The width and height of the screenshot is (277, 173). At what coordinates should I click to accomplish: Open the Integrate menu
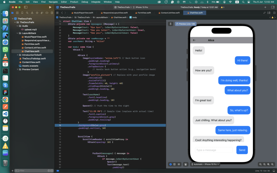click(96, 2)
